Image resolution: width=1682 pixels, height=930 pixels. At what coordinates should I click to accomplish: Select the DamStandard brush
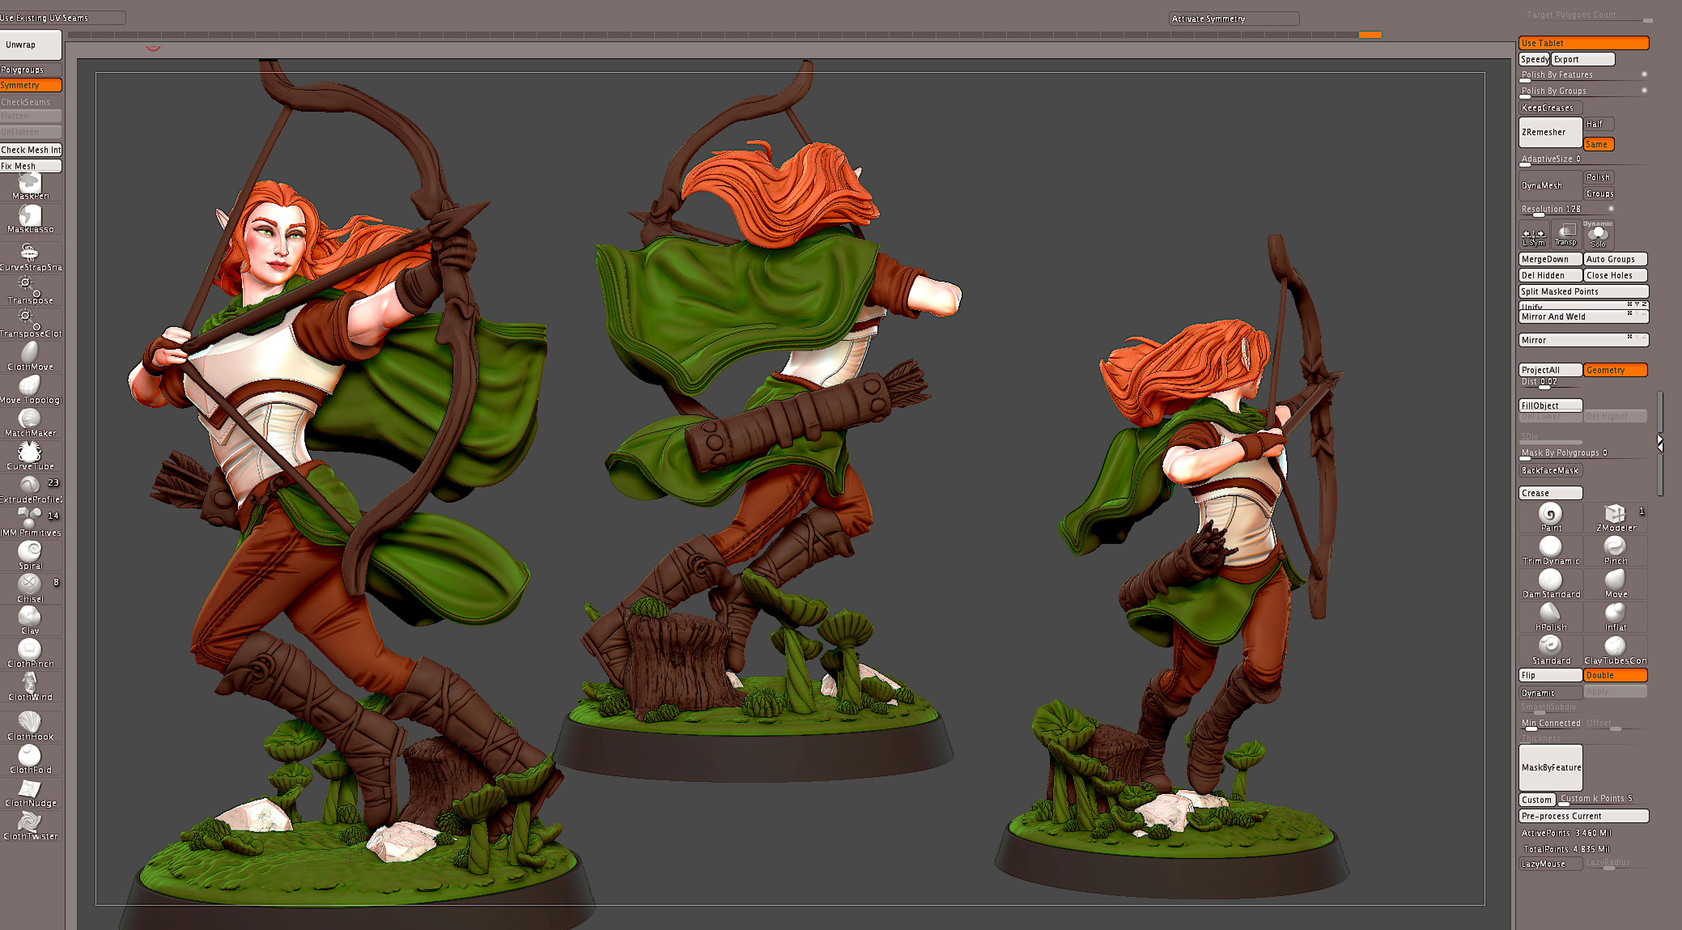(1550, 583)
